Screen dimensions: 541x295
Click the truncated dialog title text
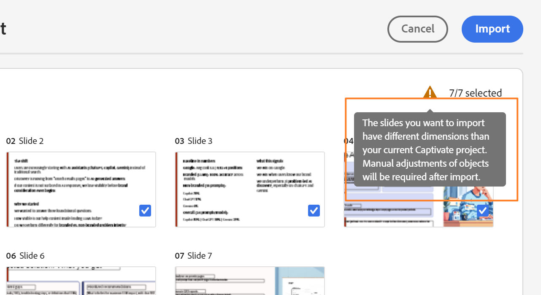pos(3,28)
